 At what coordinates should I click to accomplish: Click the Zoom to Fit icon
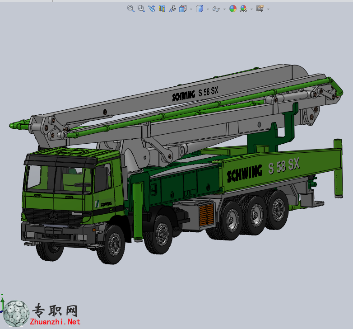tap(130, 9)
